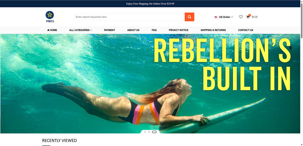This screenshot has width=303, height=146.
Task: Open the CONTACT US page
Action: 245,30
